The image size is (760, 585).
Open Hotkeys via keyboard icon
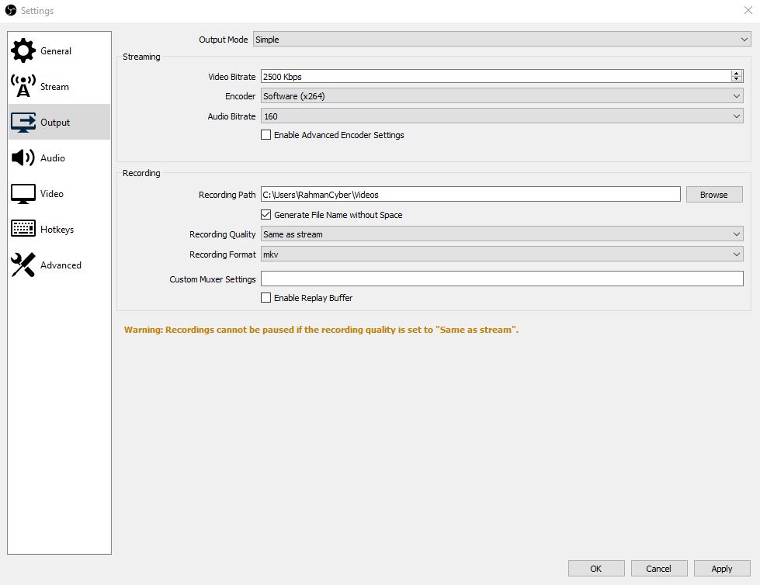(23, 229)
